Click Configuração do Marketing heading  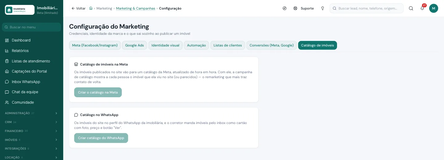109,26
